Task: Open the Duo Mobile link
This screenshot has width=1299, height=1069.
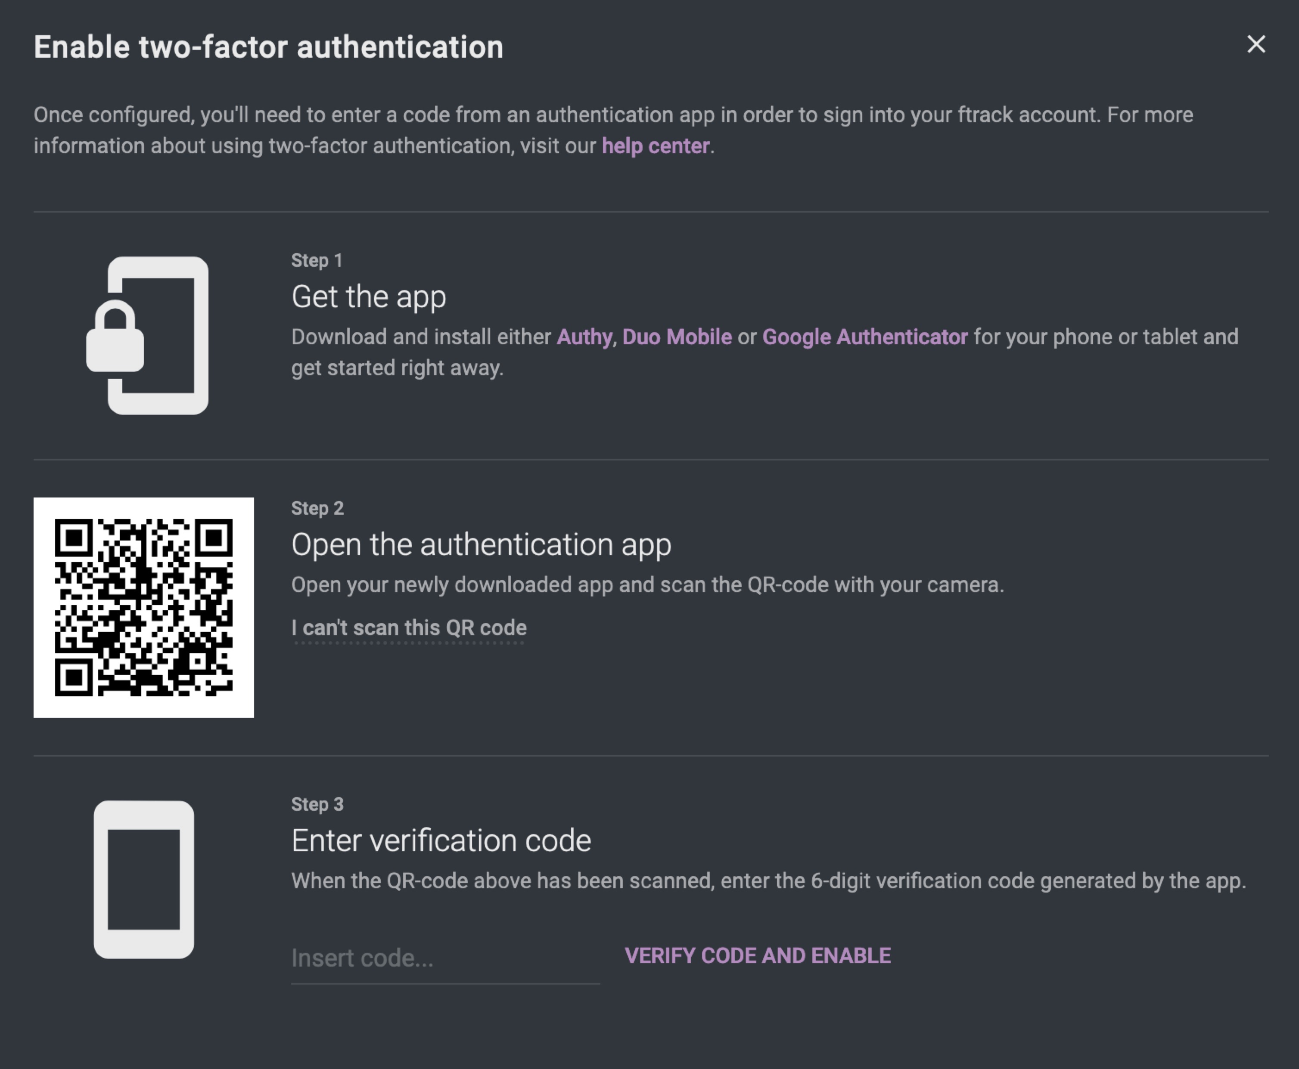Action: (677, 337)
